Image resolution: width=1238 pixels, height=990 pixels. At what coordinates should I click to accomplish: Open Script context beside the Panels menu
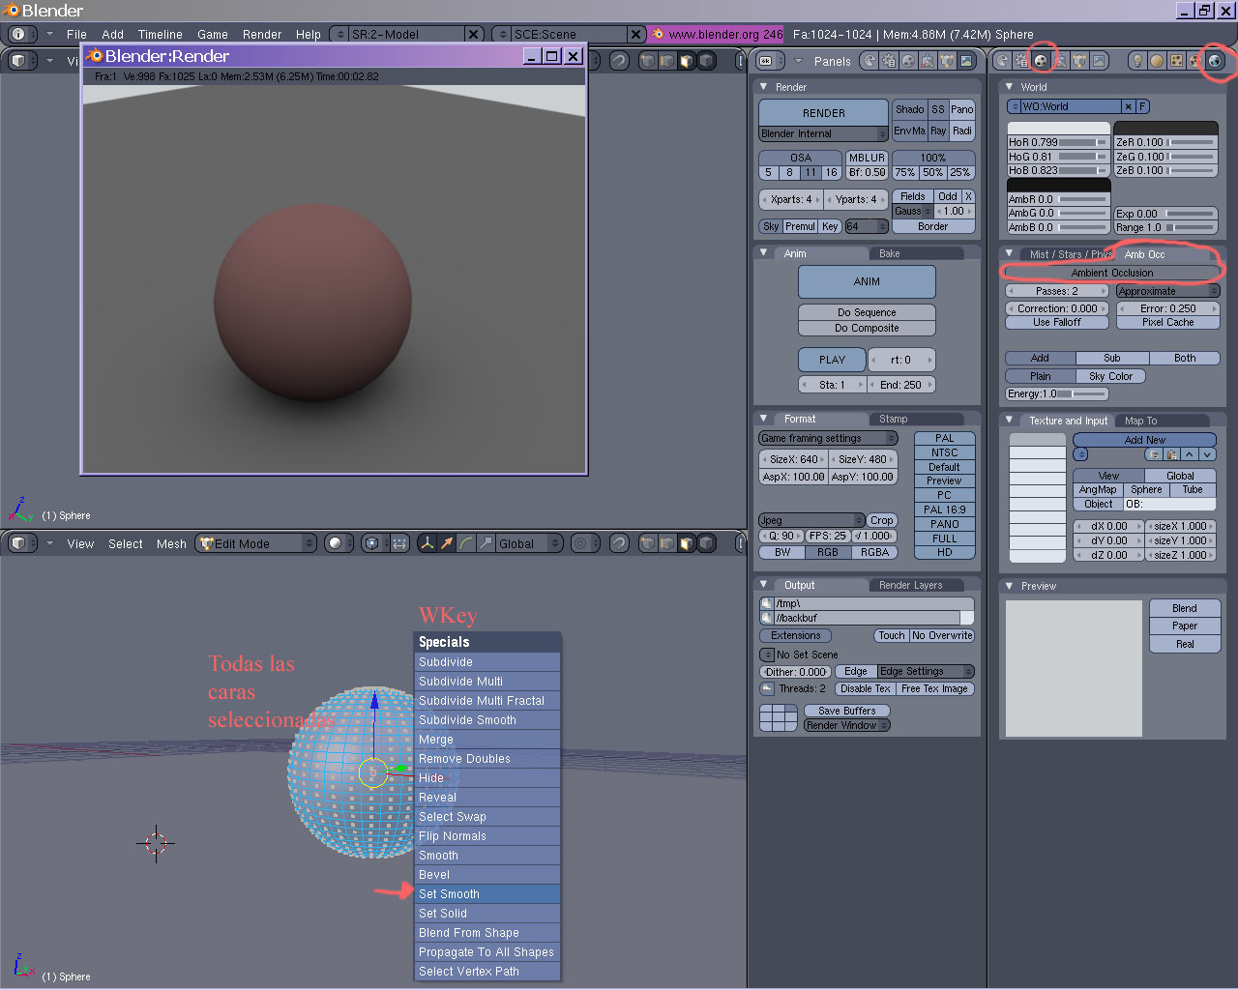click(889, 61)
